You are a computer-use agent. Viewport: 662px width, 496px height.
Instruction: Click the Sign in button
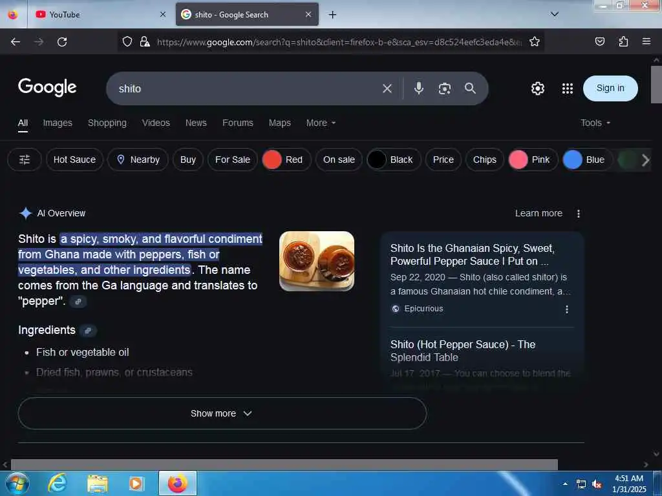click(610, 88)
